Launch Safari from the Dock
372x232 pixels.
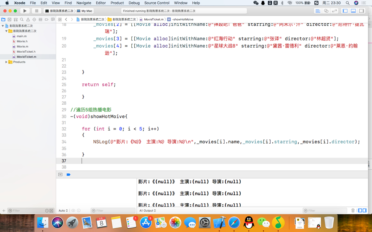pyautogui.click(x=234, y=222)
